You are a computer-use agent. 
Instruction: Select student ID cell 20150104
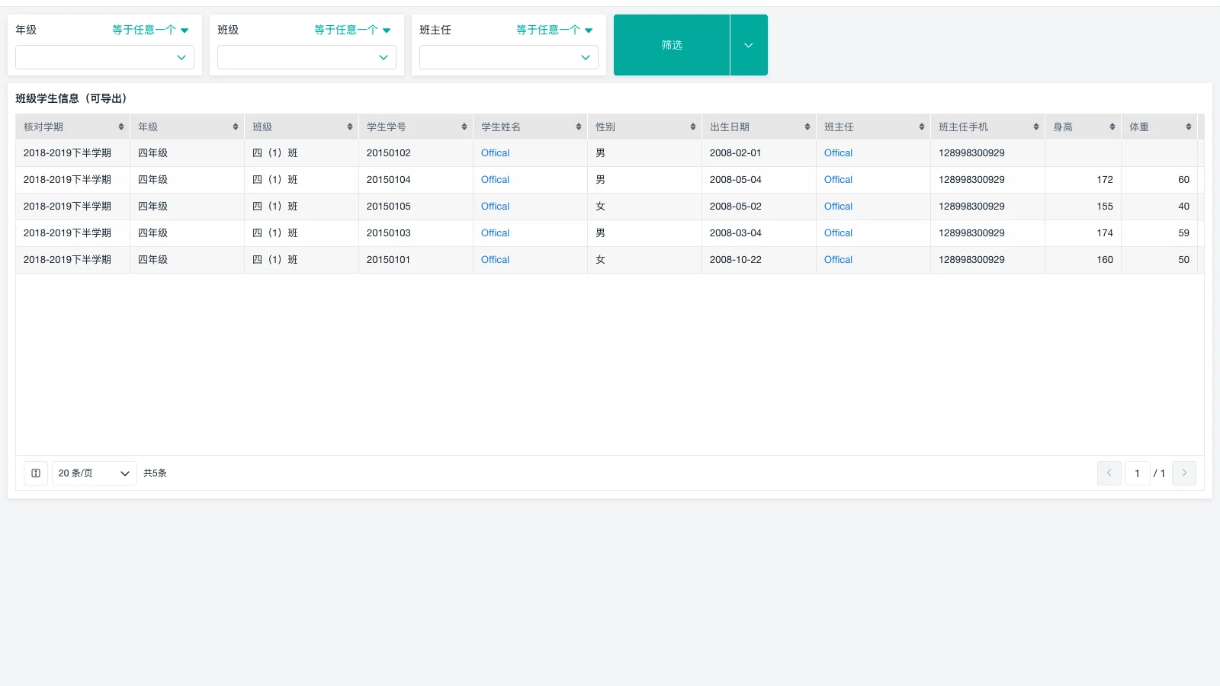coord(416,180)
